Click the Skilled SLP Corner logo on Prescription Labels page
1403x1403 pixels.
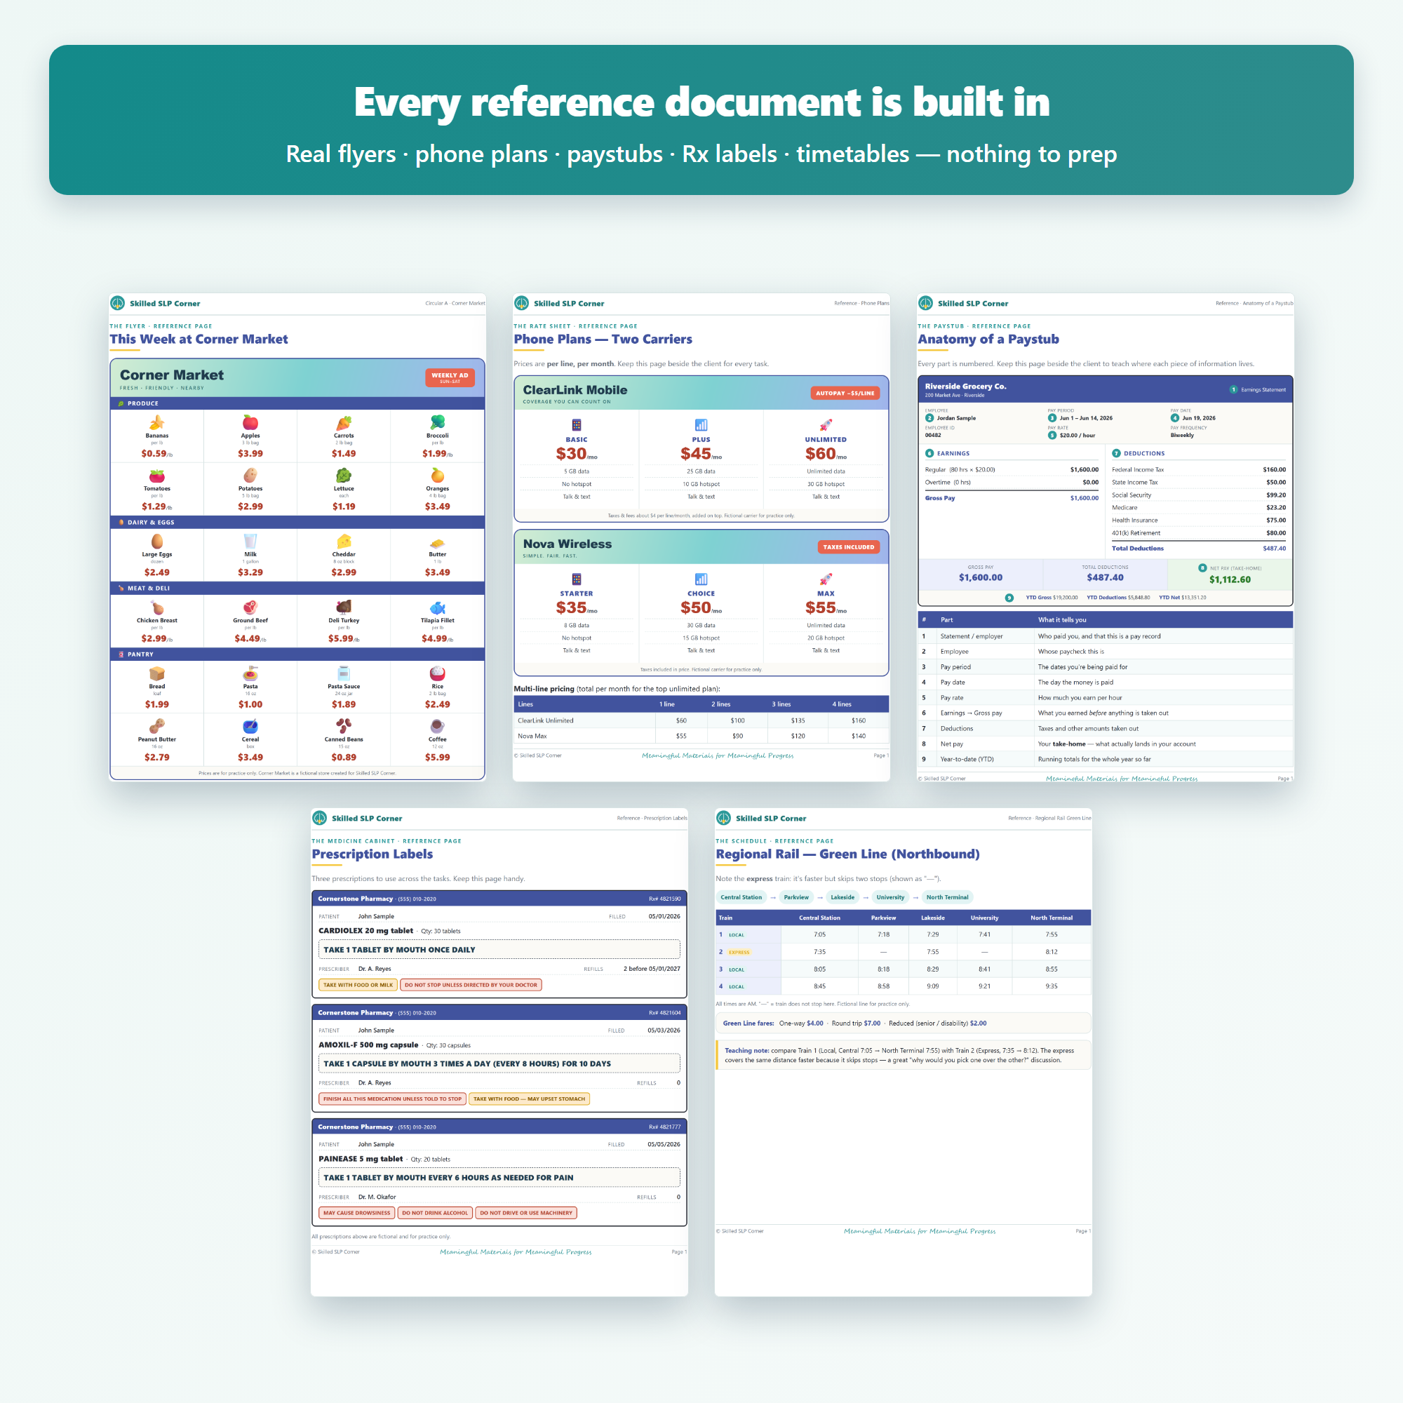[x=319, y=818]
